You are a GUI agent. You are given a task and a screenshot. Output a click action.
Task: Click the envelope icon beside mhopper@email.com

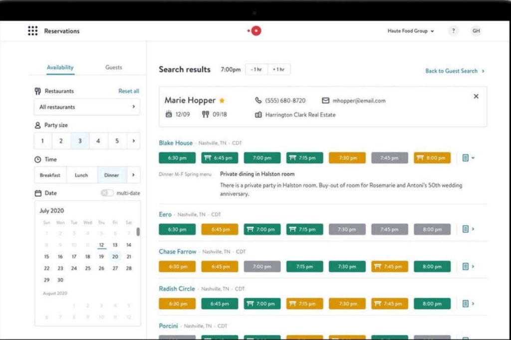325,101
